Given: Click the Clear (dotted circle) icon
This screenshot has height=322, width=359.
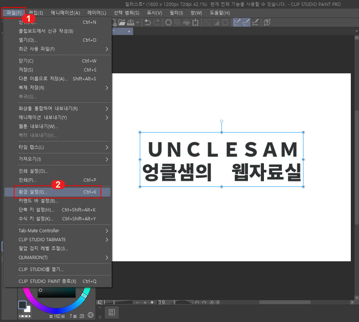Looking at the screenshot, I should pyautogui.click(x=168, y=22).
